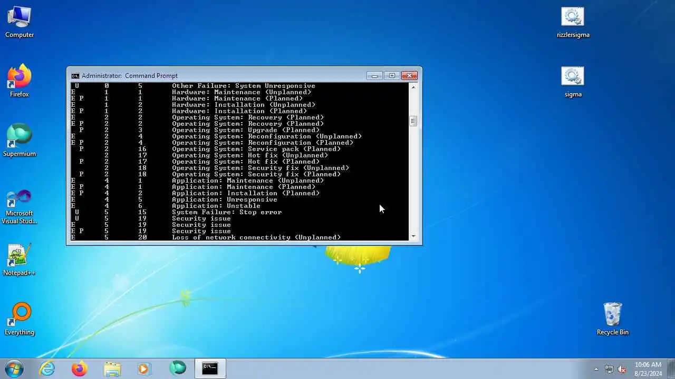
Task: Select the Firefox desktop shortcut
Action: [20, 81]
